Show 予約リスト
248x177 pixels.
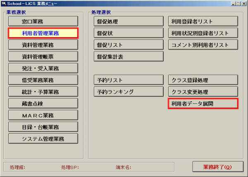coord(129,80)
